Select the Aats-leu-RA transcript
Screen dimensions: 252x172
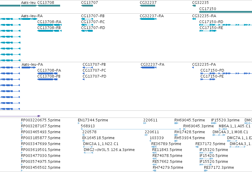click(x=29, y=19)
